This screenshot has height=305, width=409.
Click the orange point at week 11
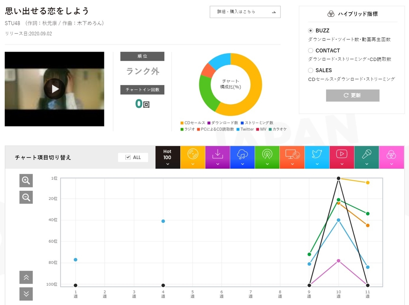click(x=368, y=225)
